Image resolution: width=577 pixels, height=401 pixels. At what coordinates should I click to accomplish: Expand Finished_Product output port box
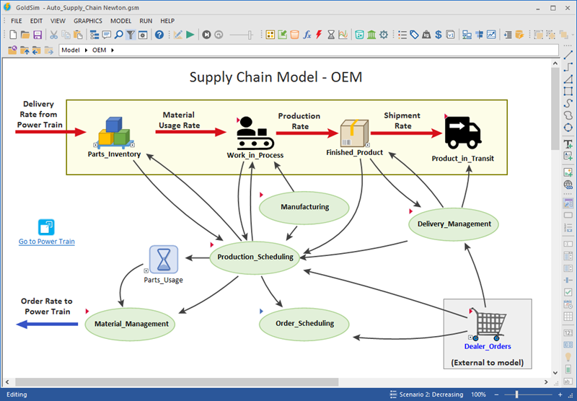(x=367, y=145)
